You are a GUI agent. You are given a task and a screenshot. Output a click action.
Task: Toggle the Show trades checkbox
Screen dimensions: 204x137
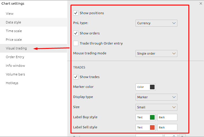[x=76, y=77]
